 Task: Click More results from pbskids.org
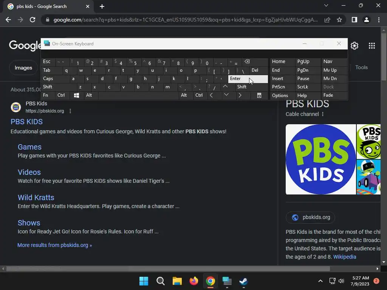54,245
